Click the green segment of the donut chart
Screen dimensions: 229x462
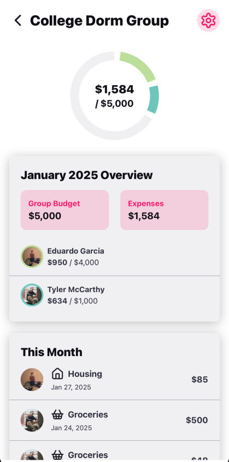139,65
